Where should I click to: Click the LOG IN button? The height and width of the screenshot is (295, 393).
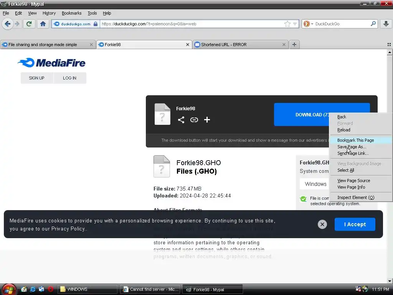click(x=70, y=78)
